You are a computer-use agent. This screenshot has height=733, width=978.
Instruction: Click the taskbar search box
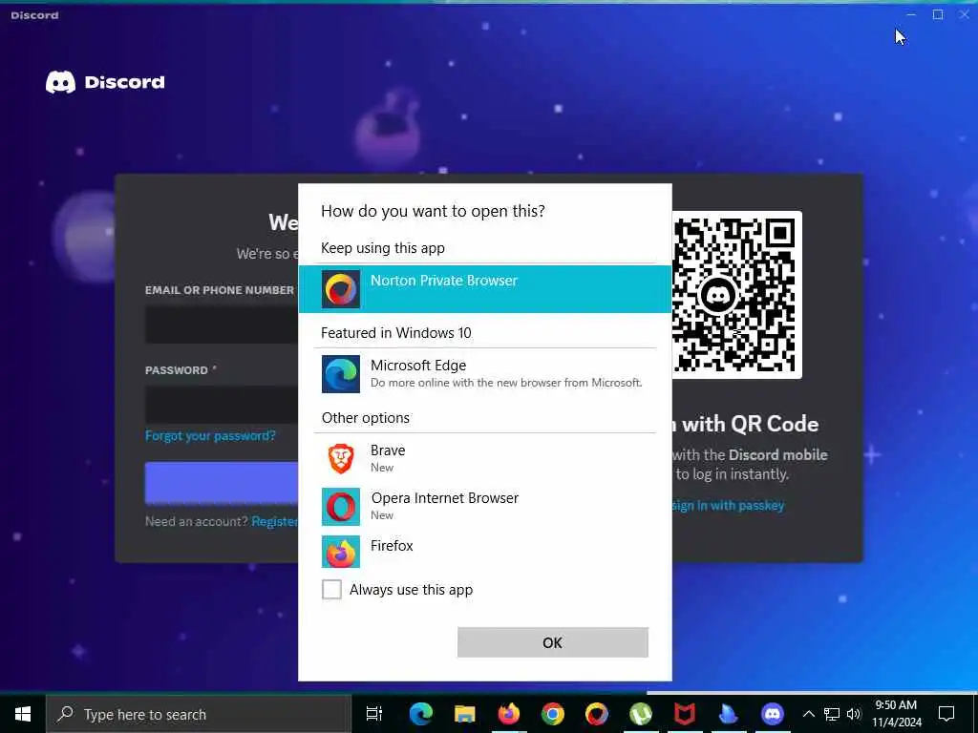199,714
